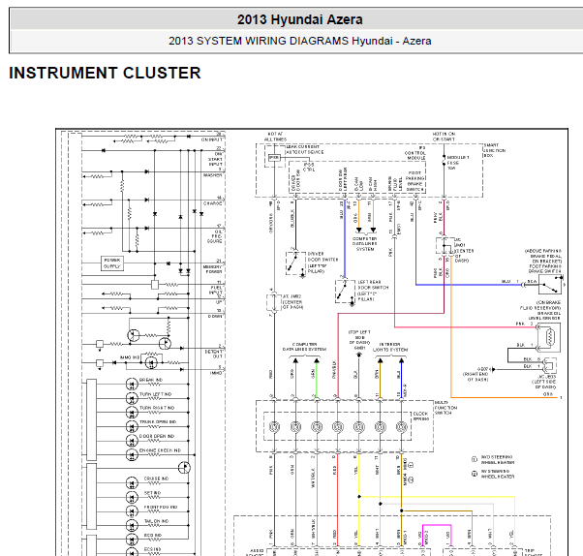
Task: Click the 'FUEL INPUT' pin label
Action: (216, 290)
